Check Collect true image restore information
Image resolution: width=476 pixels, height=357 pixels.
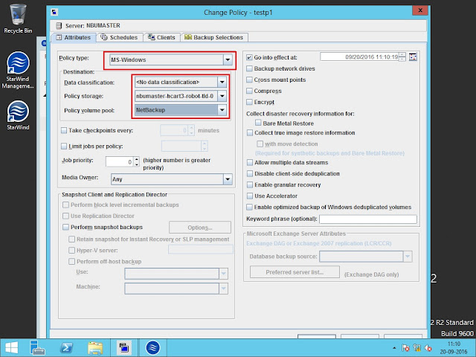[x=250, y=132]
